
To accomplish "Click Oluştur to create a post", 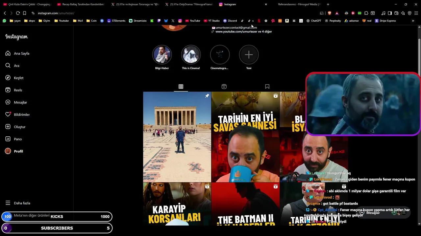I will click(15, 127).
